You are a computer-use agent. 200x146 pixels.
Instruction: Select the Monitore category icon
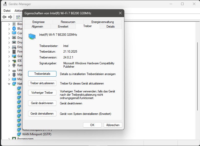[14, 79]
